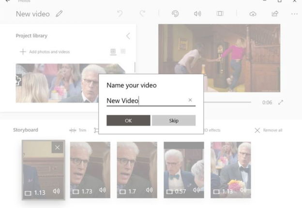
Task: Click the 1.73 clip duration icon
Action: point(75,192)
